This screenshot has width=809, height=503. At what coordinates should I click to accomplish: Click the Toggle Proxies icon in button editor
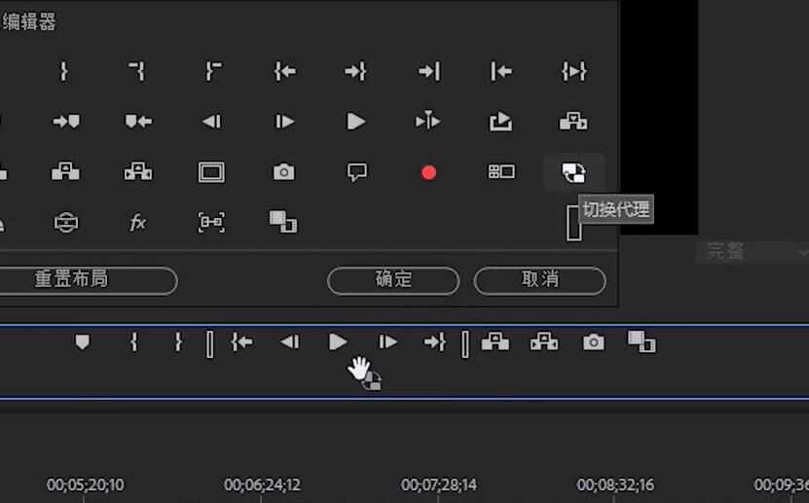(x=573, y=172)
